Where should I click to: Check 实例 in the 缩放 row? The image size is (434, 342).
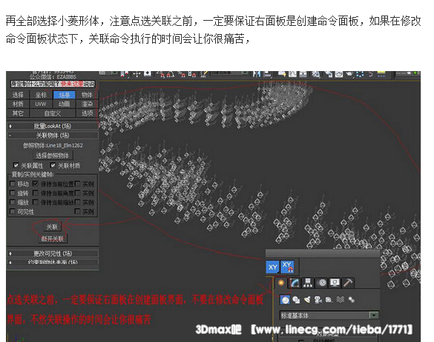[x=78, y=202]
